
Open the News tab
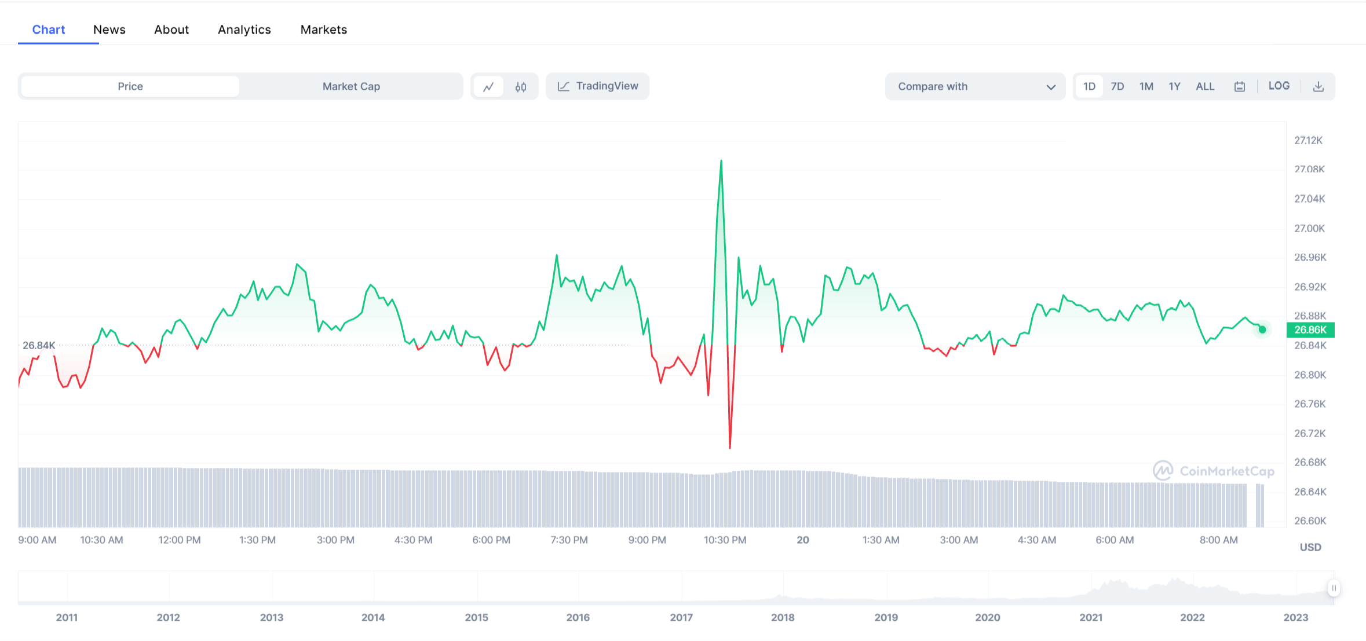click(x=109, y=30)
